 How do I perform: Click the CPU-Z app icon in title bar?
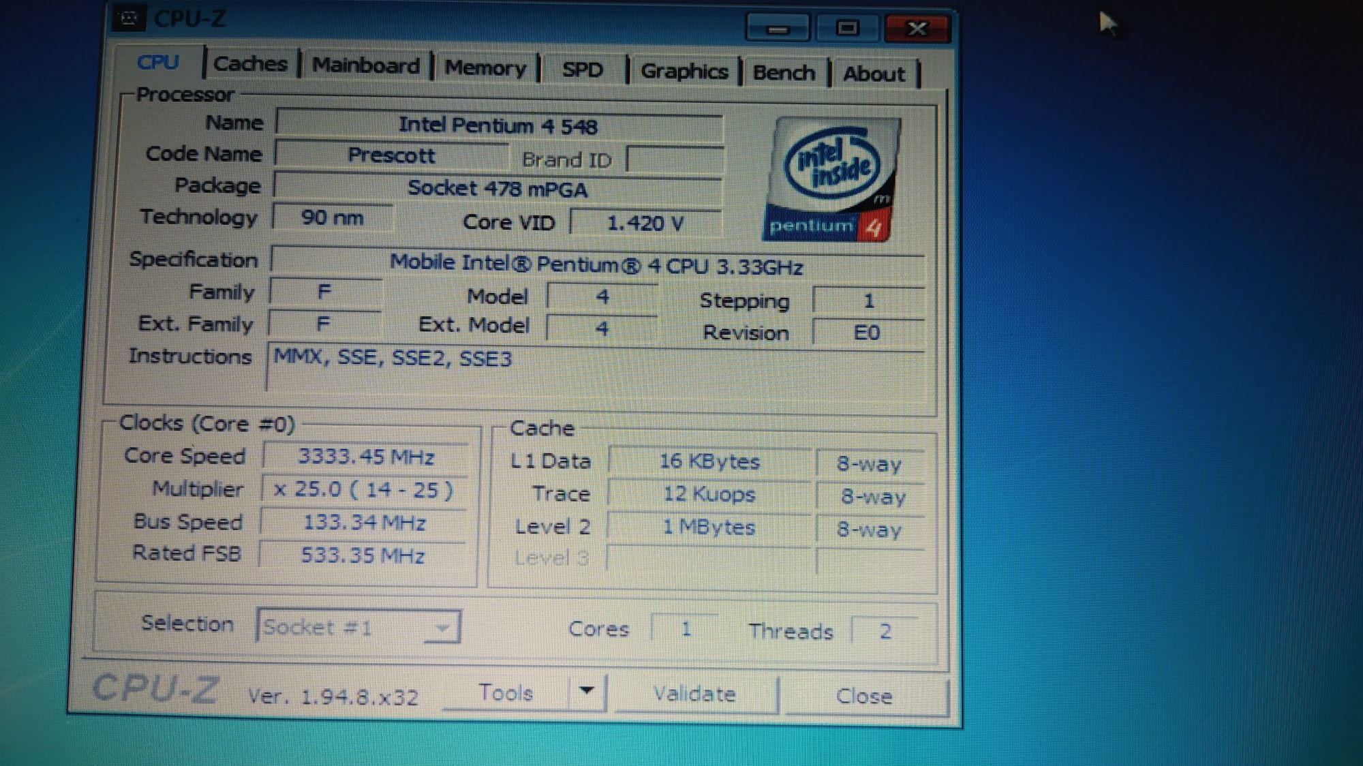coord(129,18)
